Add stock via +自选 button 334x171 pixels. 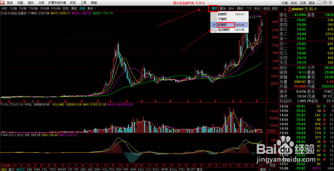pos(266,9)
